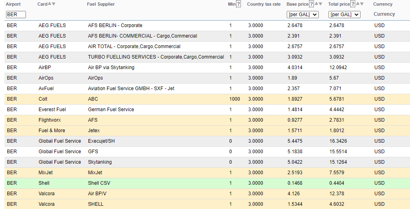The width and height of the screenshot is (410, 209).
Task: Select the Air BP/V supplier cell
Action: pyautogui.click(x=97, y=194)
